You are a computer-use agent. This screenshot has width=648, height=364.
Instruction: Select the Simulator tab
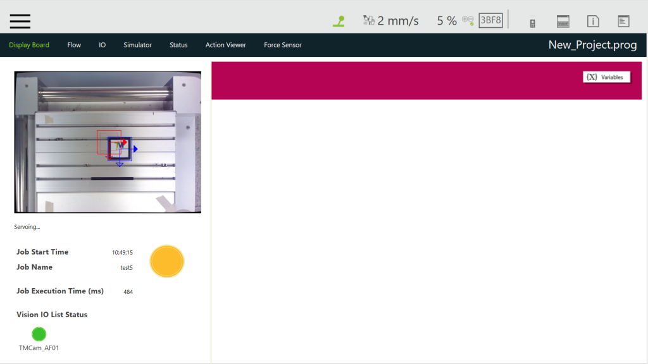point(137,45)
